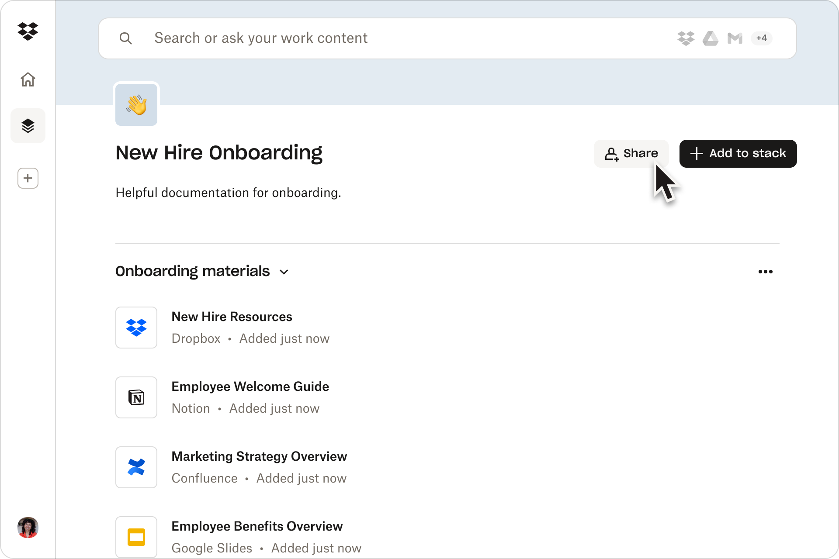Open the ellipsis menu for Onboarding materials
This screenshot has width=839, height=559.
pyautogui.click(x=765, y=271)
